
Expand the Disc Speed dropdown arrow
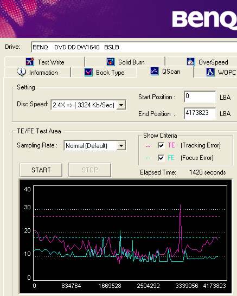click(x=121, y=105)
